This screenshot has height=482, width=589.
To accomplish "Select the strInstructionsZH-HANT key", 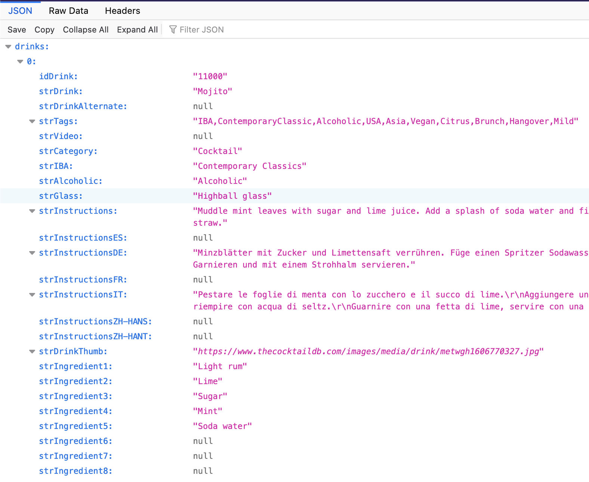I will point(96,336).
